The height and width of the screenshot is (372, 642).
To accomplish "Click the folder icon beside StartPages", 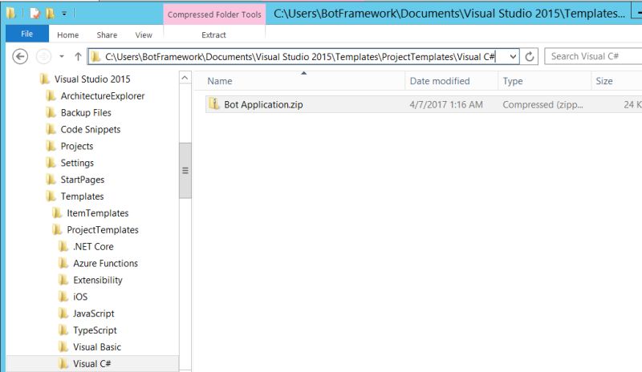I will (x=51, y=180).
